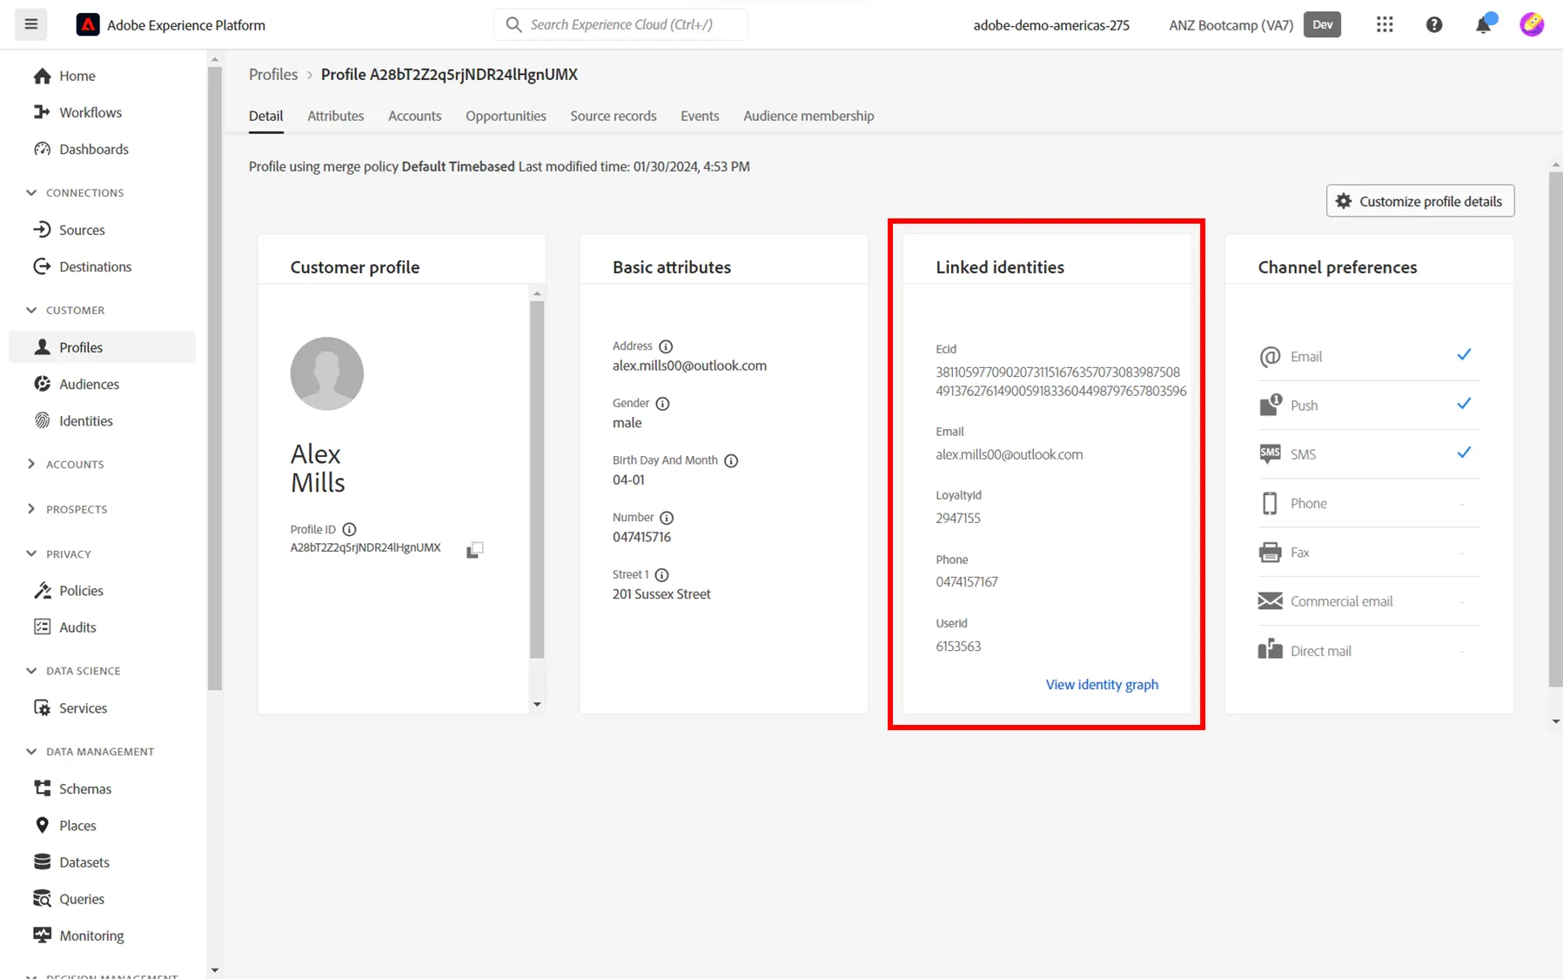The width and height of the screenshot is (1563, 979).
Task: Open the ANZ Bootcamp (VA7) sandbox selector
Action: 1231,25
